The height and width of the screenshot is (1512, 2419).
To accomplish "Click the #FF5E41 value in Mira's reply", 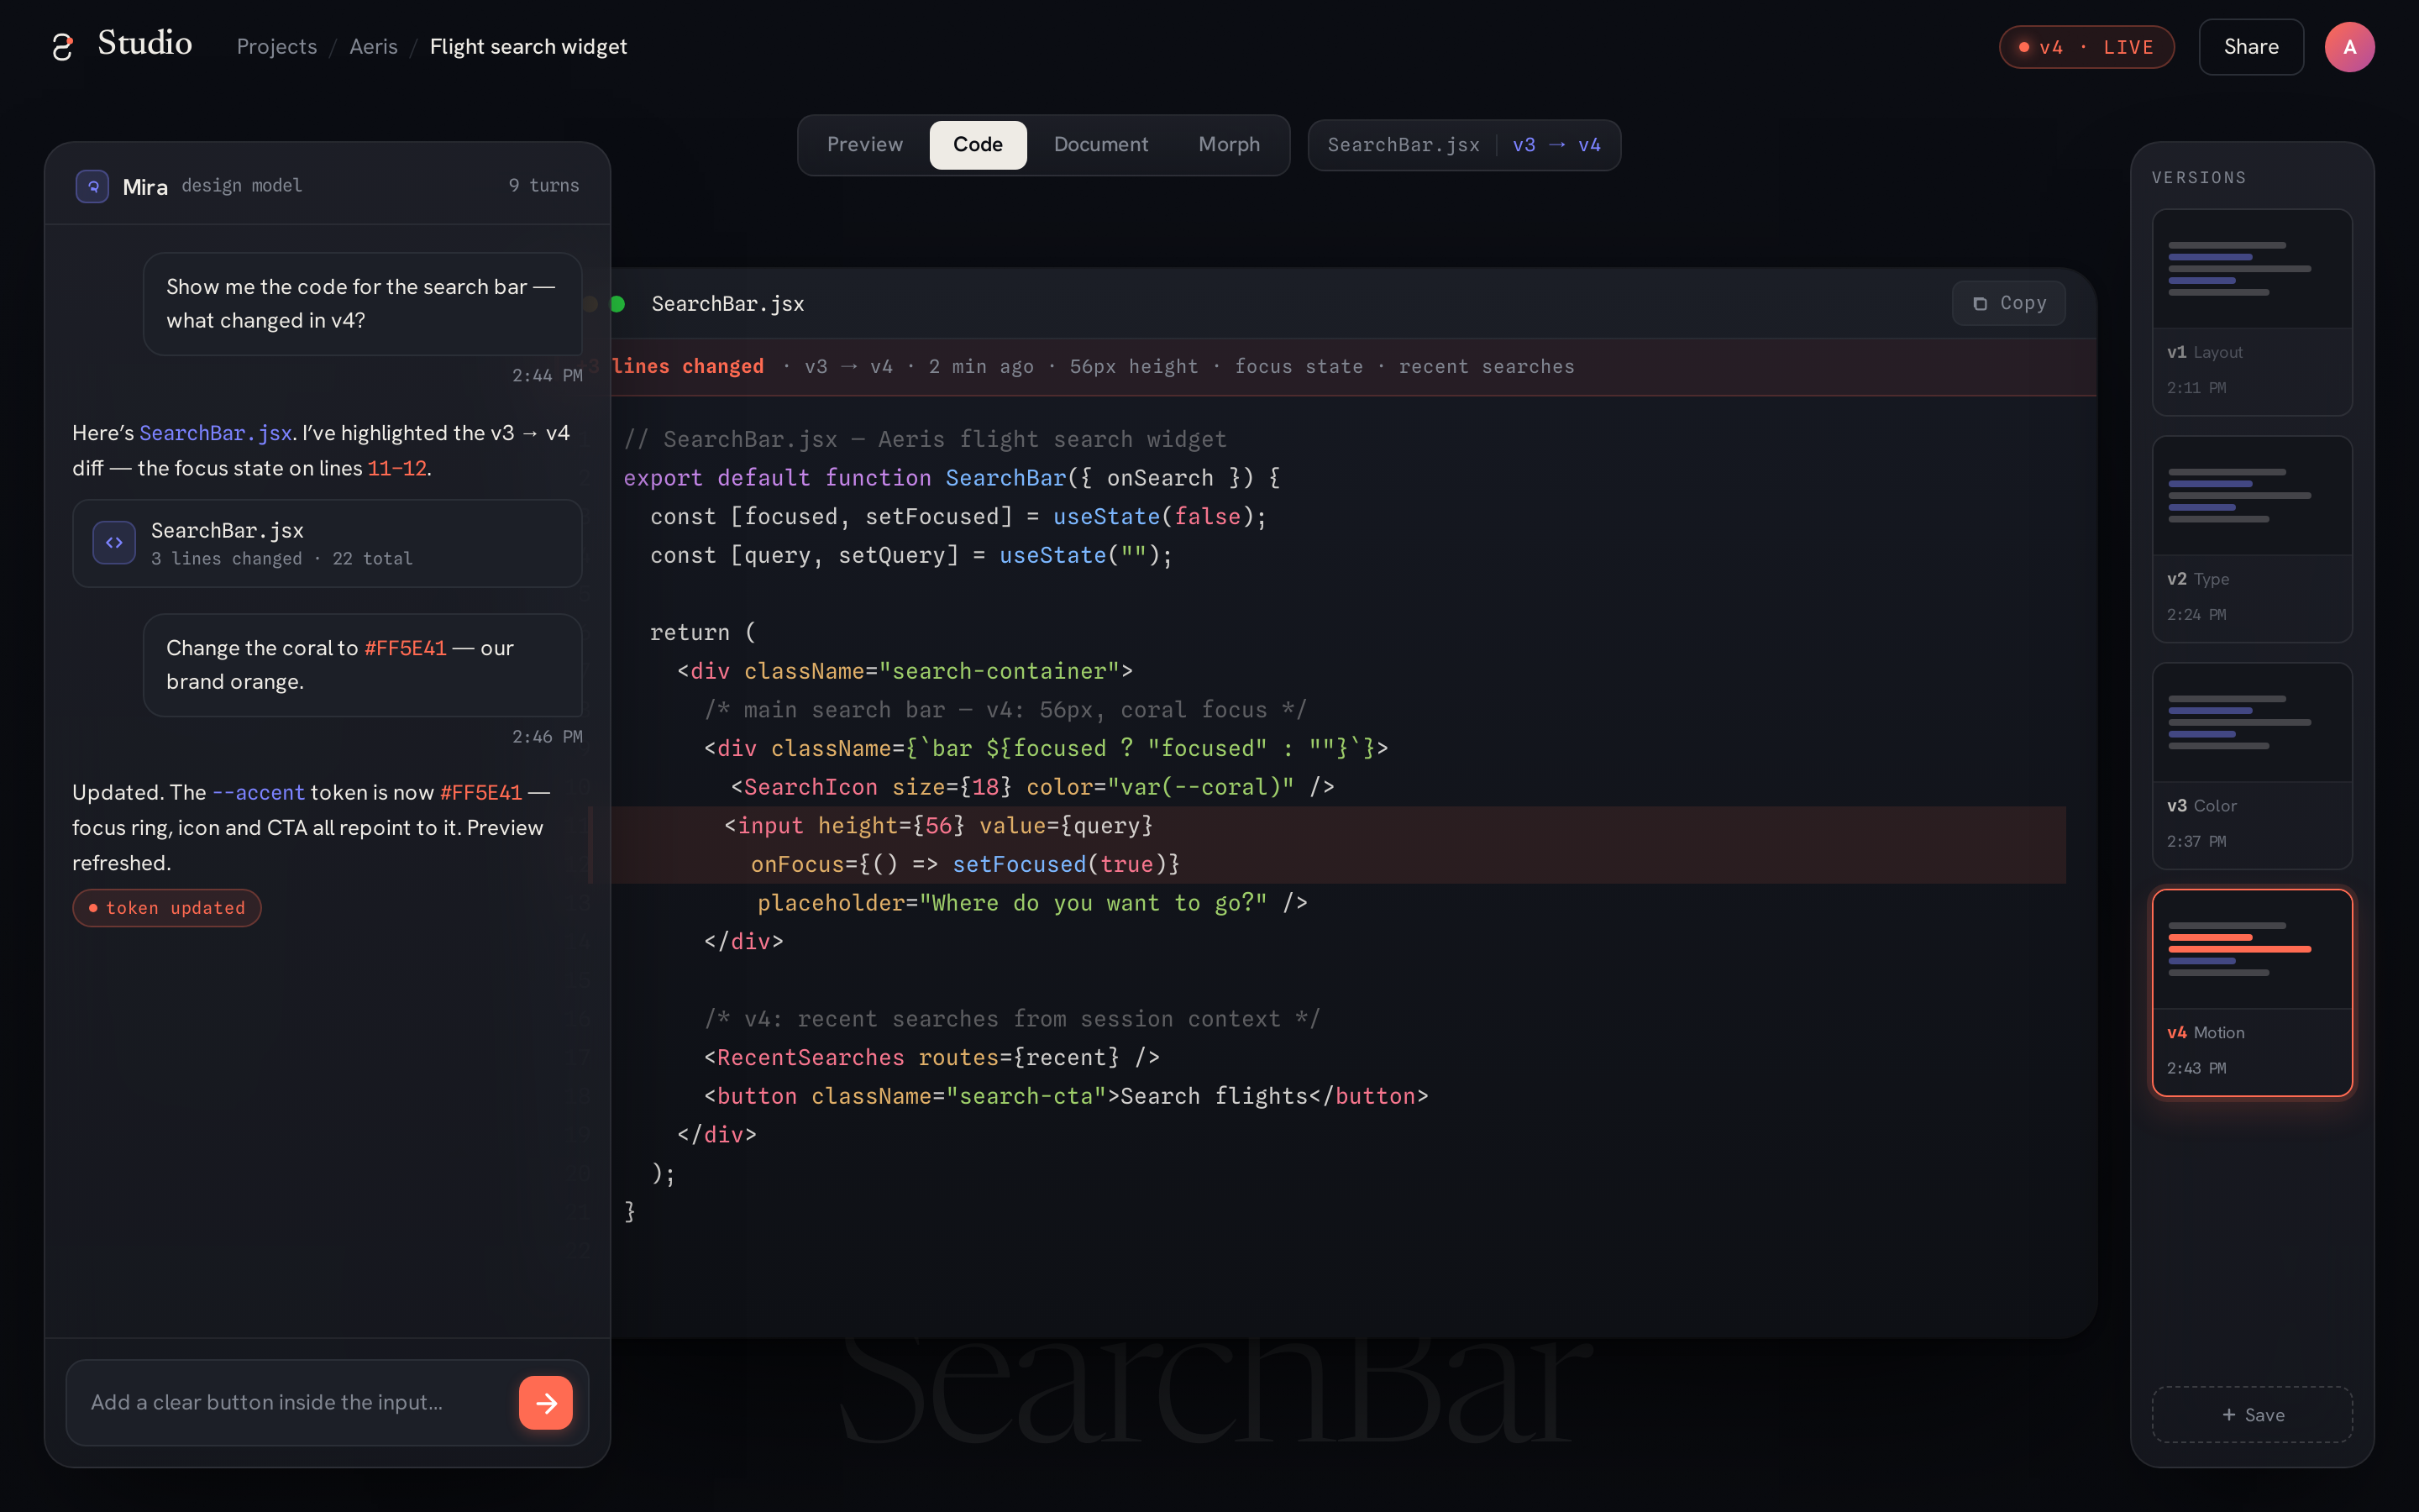I will (480, 793).
